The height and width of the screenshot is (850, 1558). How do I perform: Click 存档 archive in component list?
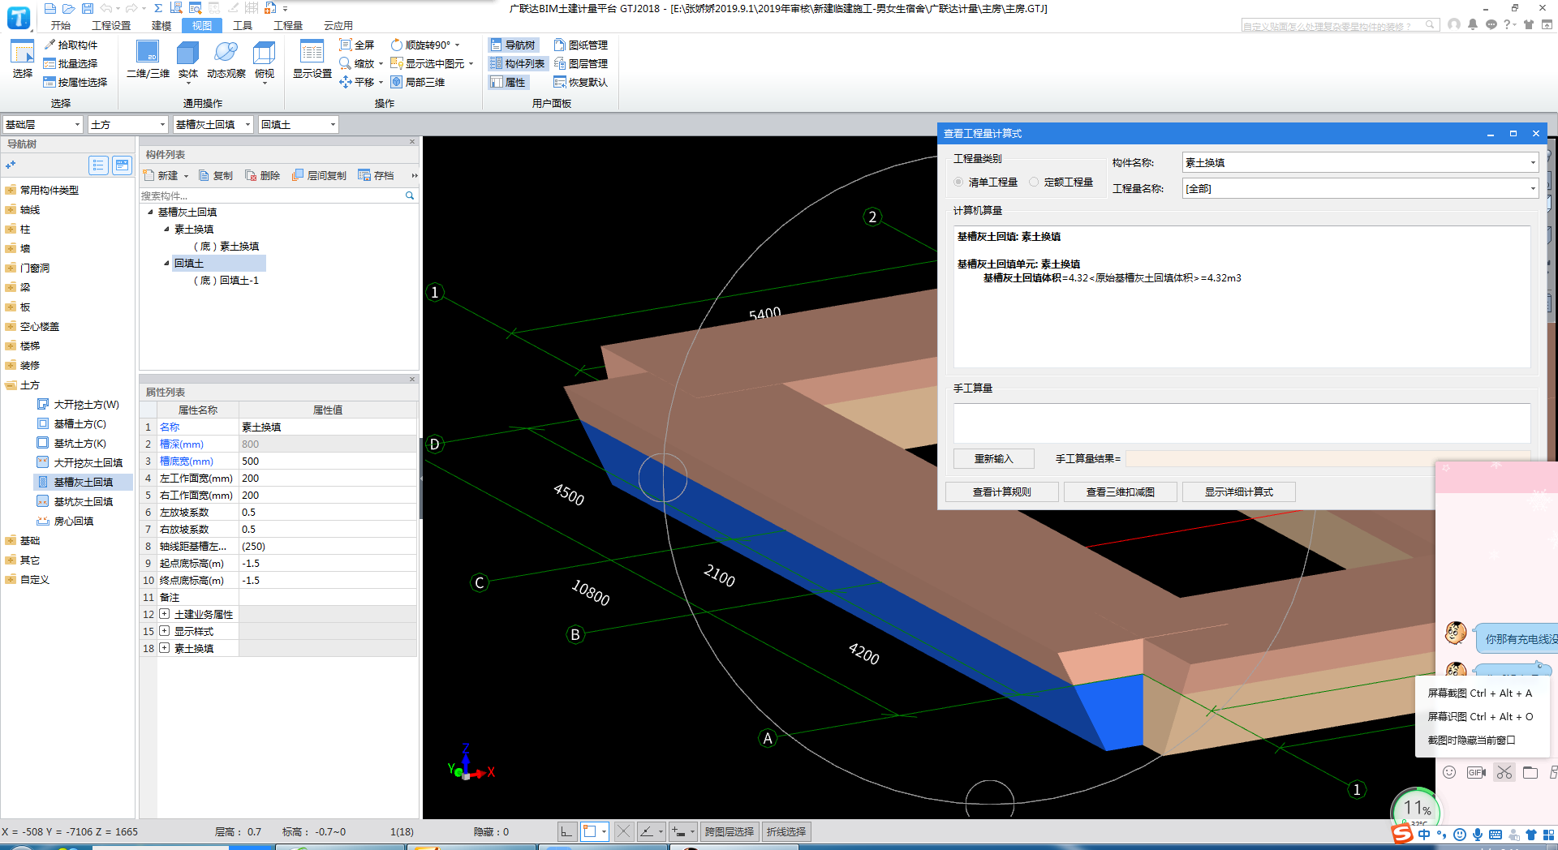tap(377, 175)
